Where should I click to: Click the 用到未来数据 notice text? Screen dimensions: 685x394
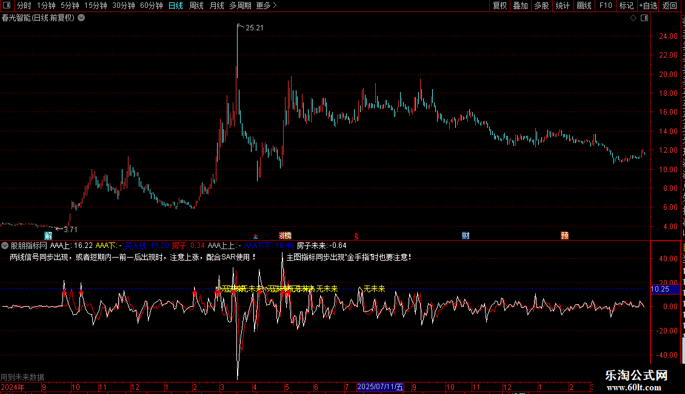click(x=22, y=377)
